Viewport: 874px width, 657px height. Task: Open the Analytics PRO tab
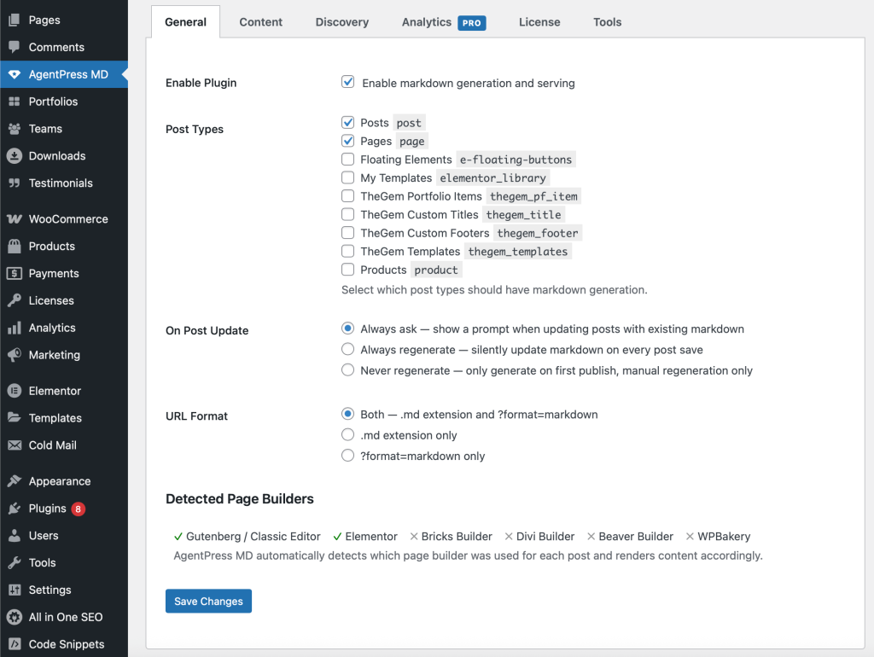[x=444, y=22]
